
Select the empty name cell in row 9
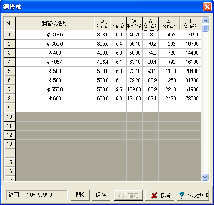pyautogui.click(x=55, y=108)
